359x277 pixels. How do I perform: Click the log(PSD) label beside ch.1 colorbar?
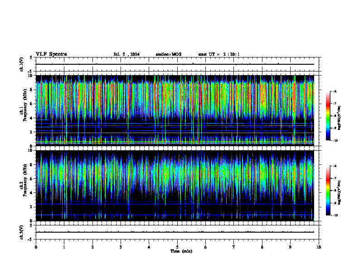340,118
